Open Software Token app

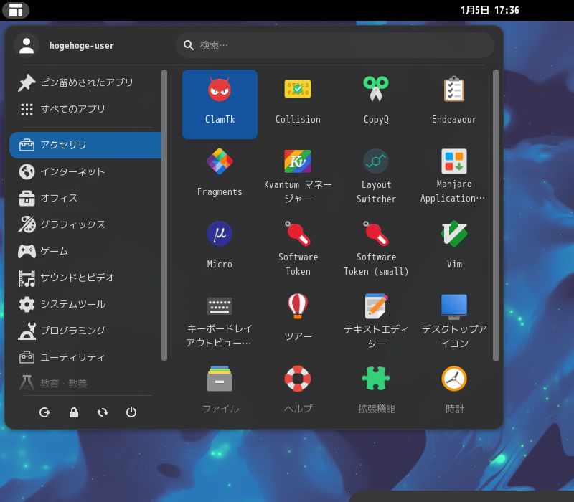point(298,249)
